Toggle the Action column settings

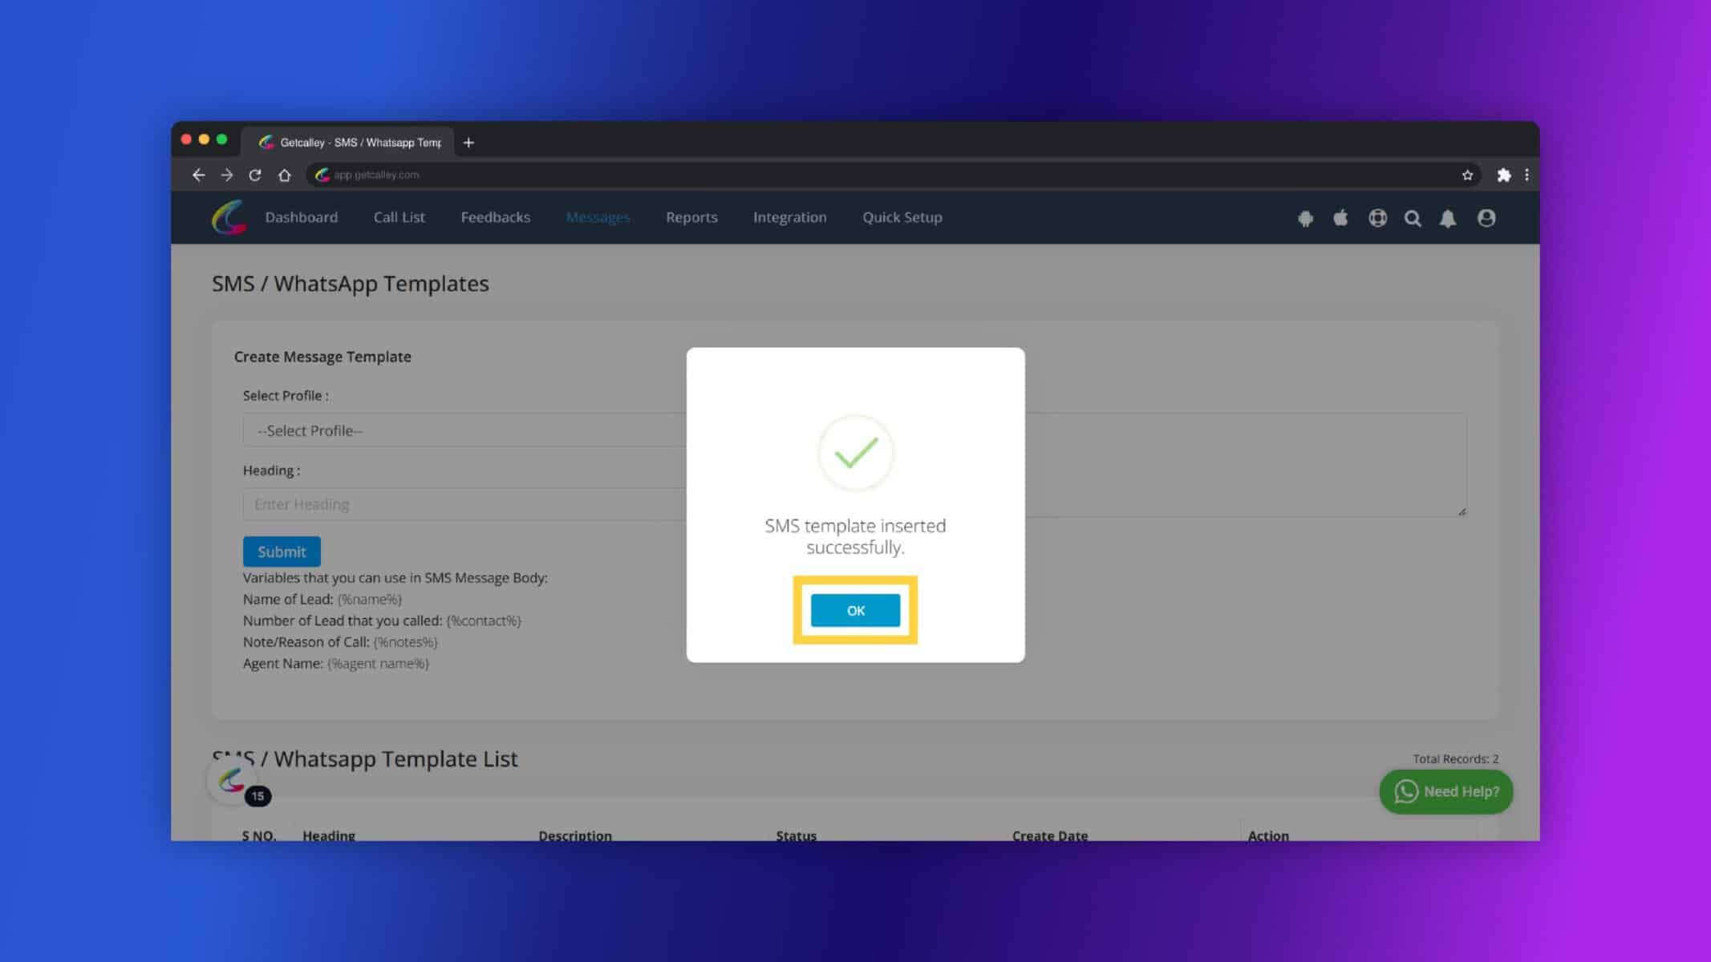pyautogui.click(x=1268, y=835)
